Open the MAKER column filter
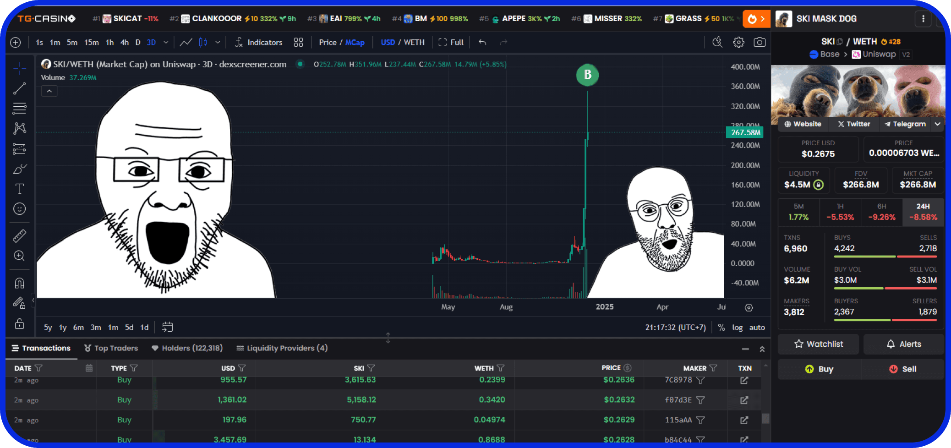This screenshot has width=951, height=448. [713, 368]
